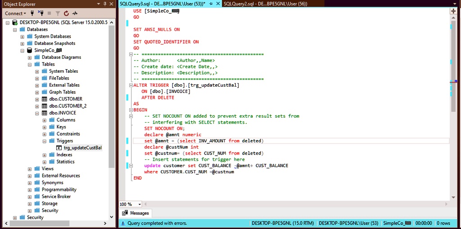Switch to the SQLQuery2.sql tab
The width and height of the screenshot is (461, 229).
pos(266,4)
